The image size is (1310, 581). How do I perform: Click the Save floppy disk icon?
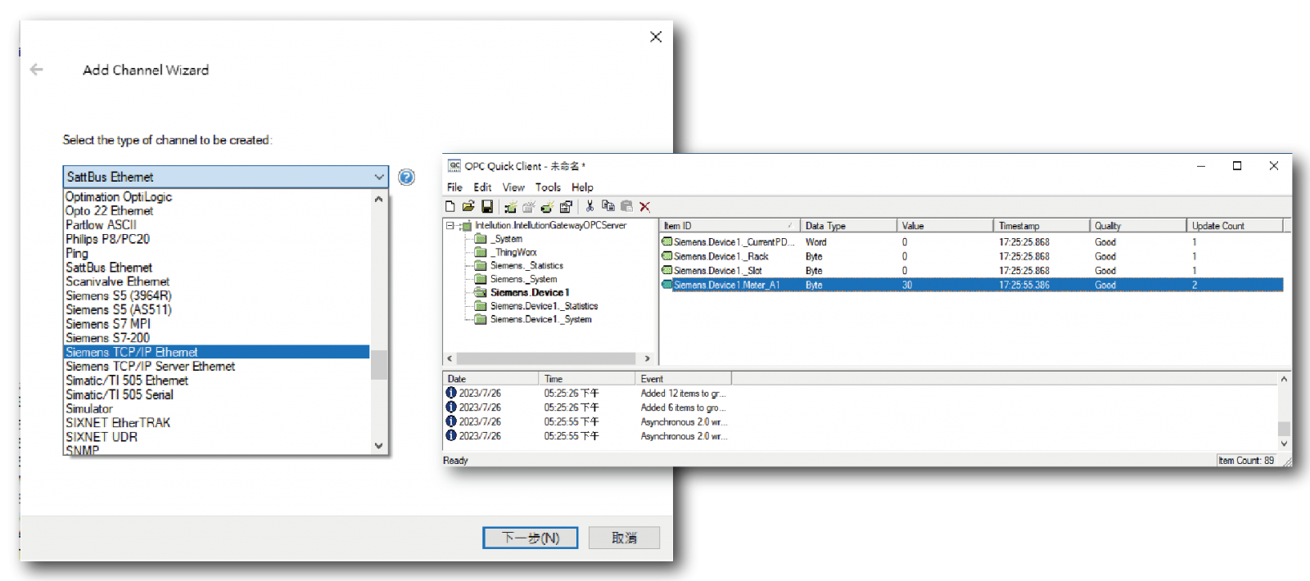point(487,207)
